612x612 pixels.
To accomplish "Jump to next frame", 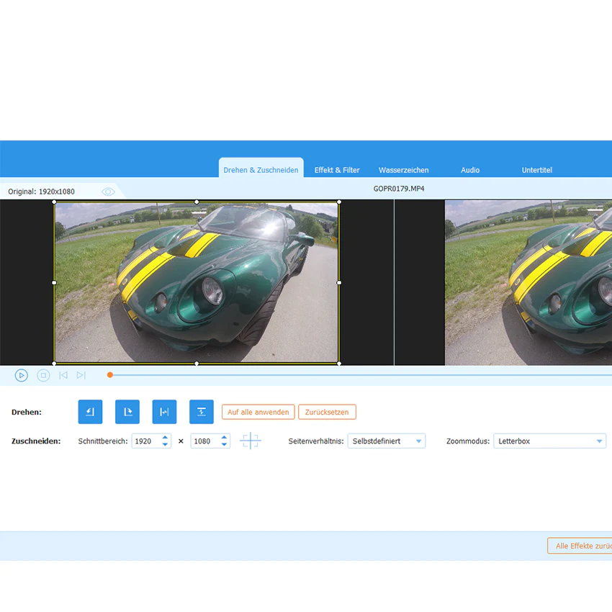I will pyautogui.click(x=81, y=375).
